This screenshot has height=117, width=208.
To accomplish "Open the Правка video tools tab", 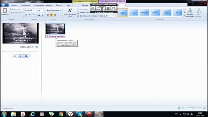I will coord(85,5).
